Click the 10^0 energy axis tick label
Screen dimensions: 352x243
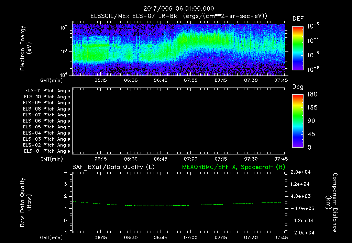(x=64, y=74)
